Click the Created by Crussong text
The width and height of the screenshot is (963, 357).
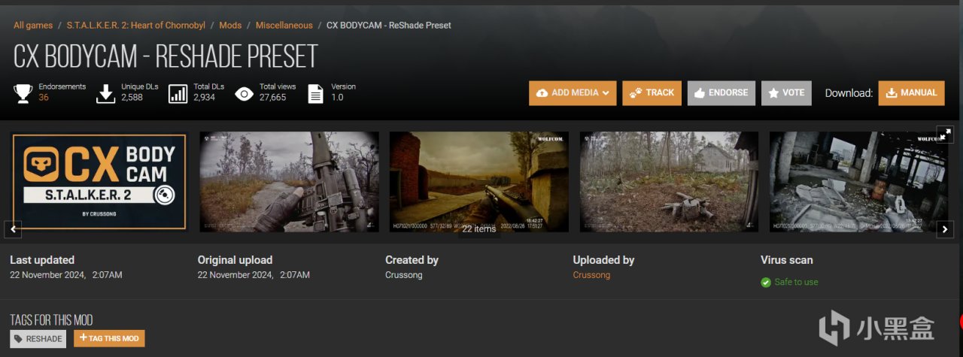pos(404,275)
